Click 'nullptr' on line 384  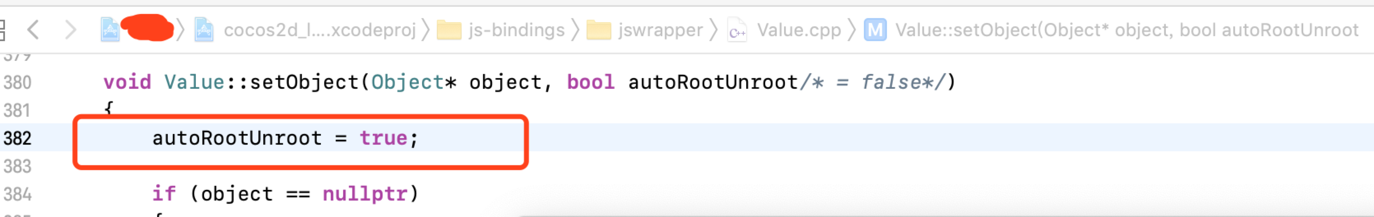(x=365, y=194)
